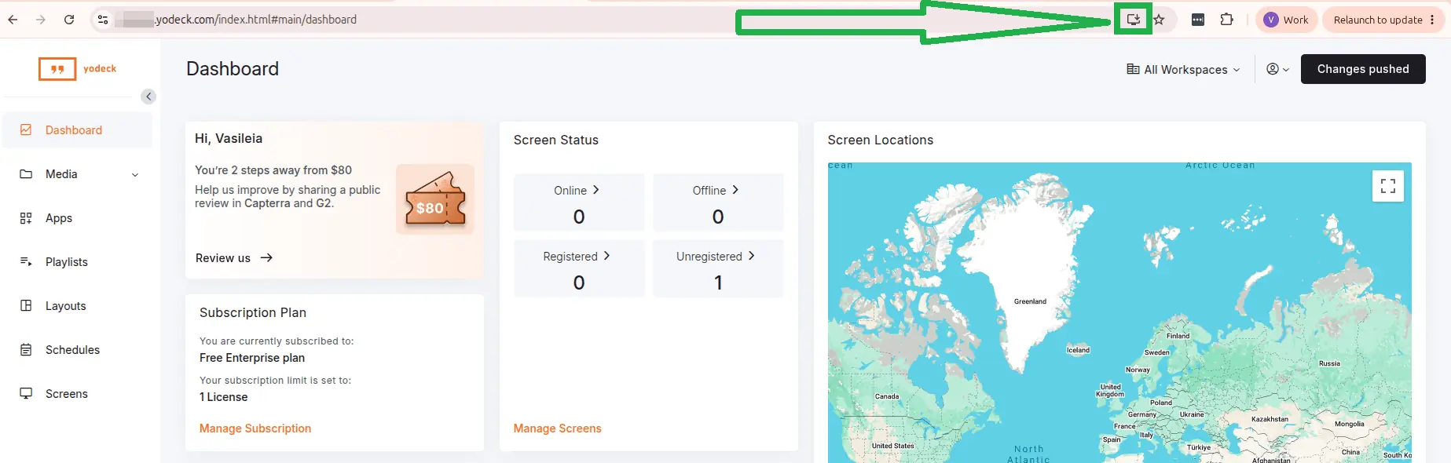Click the Dashboard sidebar icon
This screenshot has height=463, width=1451.
click(26, 129)
